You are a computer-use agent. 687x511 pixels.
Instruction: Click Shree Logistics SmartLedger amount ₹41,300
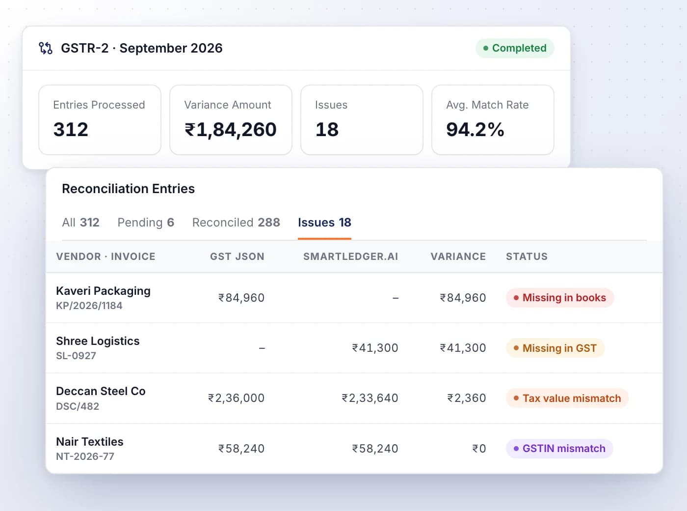tap(375, 348)
